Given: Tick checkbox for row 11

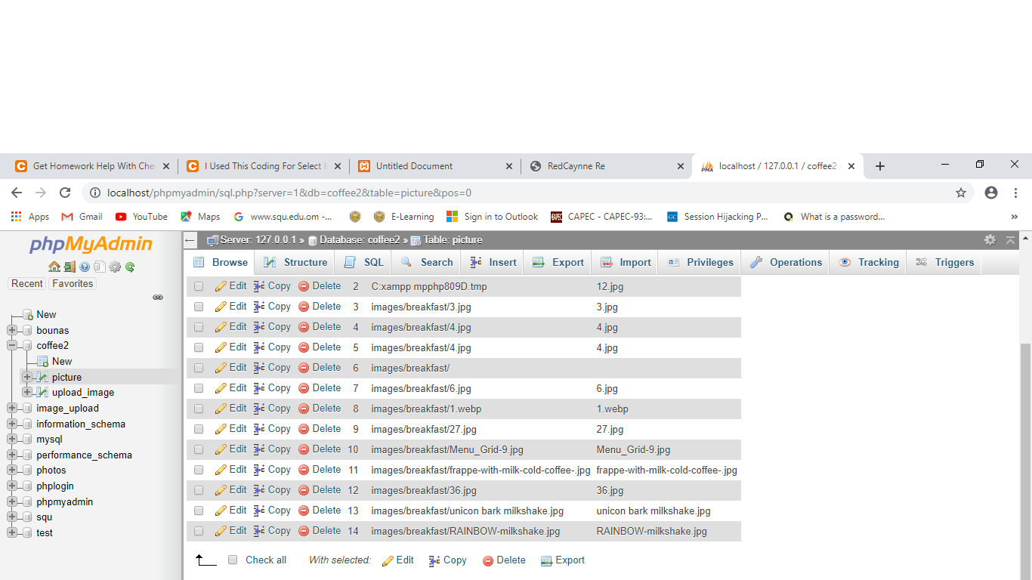Looking at the screenshot, I should pyautogui.click(x=199, y=470).
